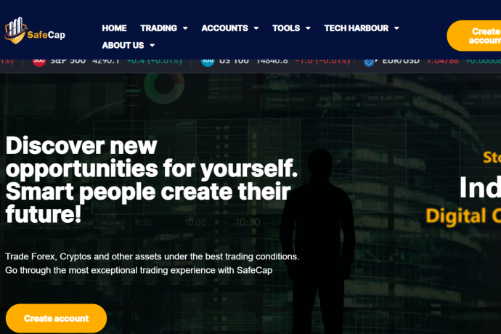Image resolution: width=501 pixels, height=334 pixels.
Task: Select the US 100 ticker icon
Action: (208, 62)
